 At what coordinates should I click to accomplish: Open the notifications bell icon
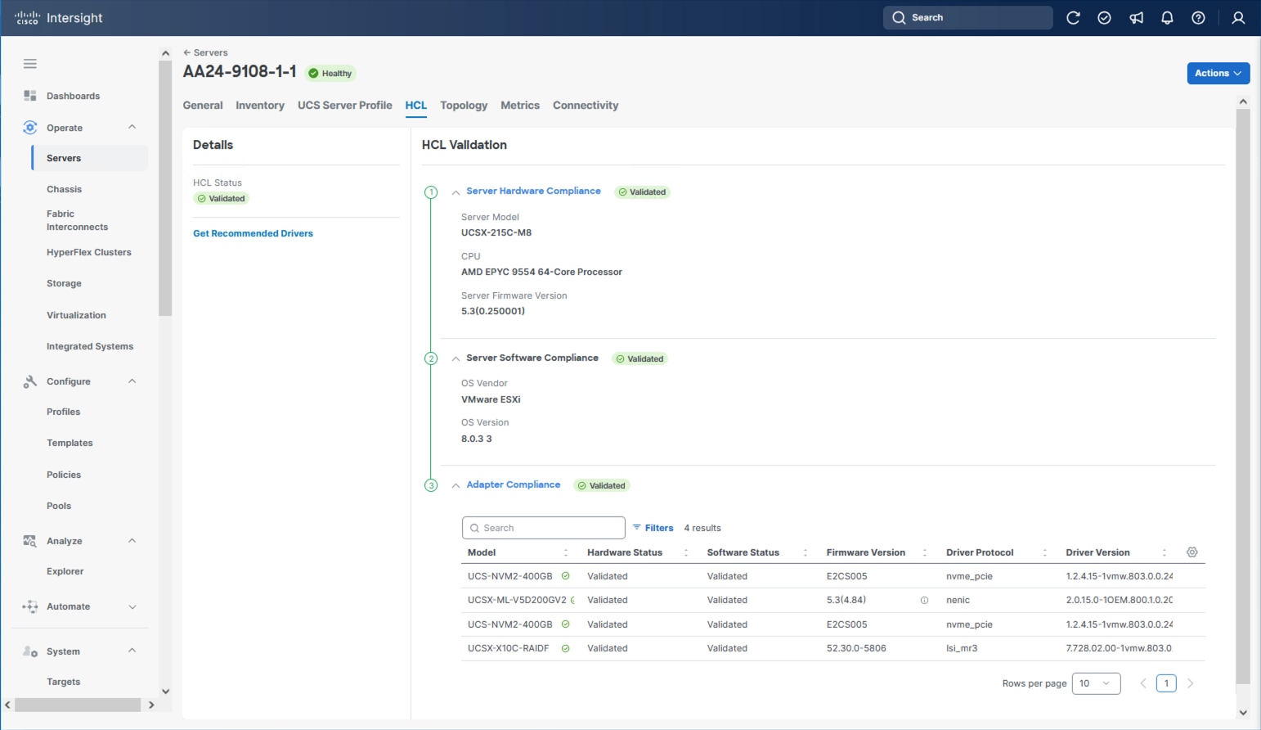1167,18
